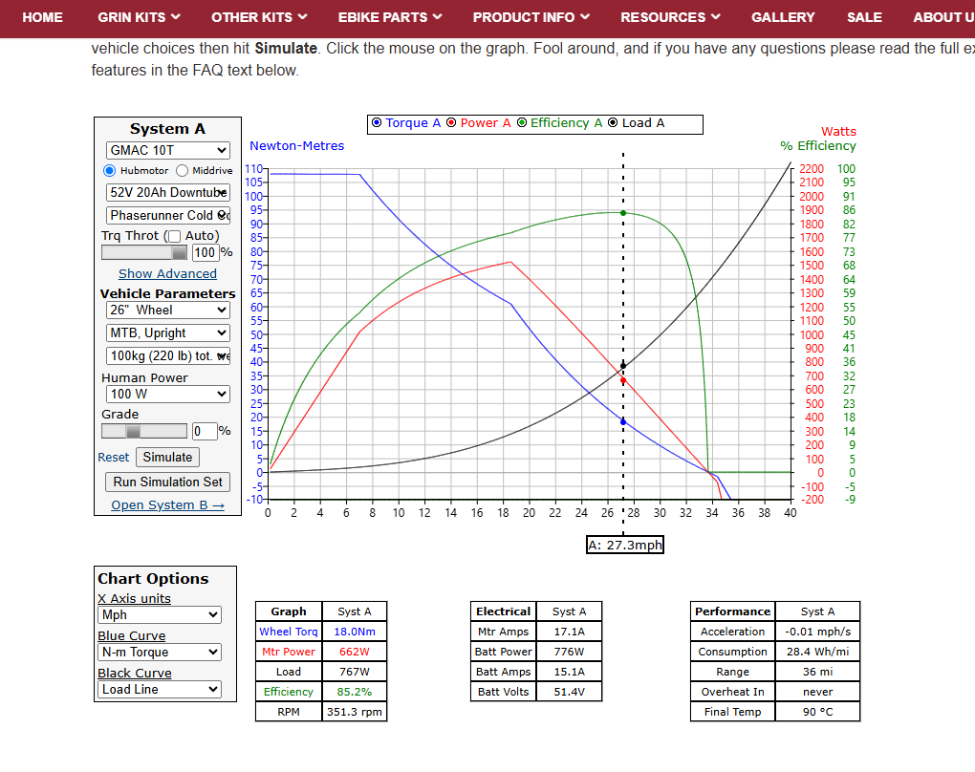Screen dimensions: 975x772
Task: Click the Range value '36 mi'
Action: (817, 672)
